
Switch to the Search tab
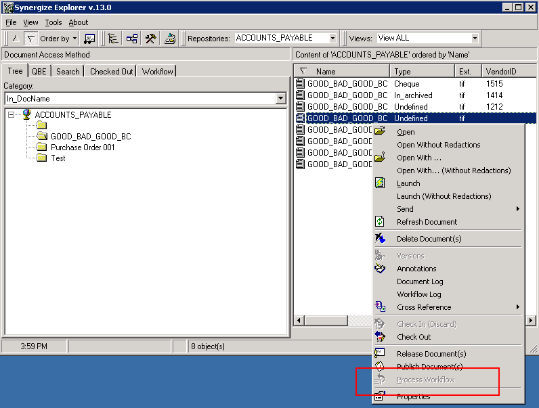pyautogui.click(x=68, y=72)
